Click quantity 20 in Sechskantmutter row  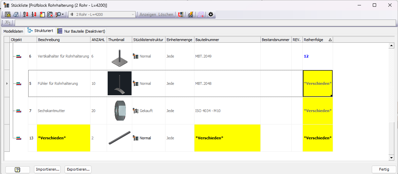94,111
